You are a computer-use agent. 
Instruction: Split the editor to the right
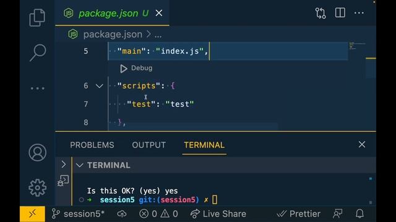click(340, 12)
